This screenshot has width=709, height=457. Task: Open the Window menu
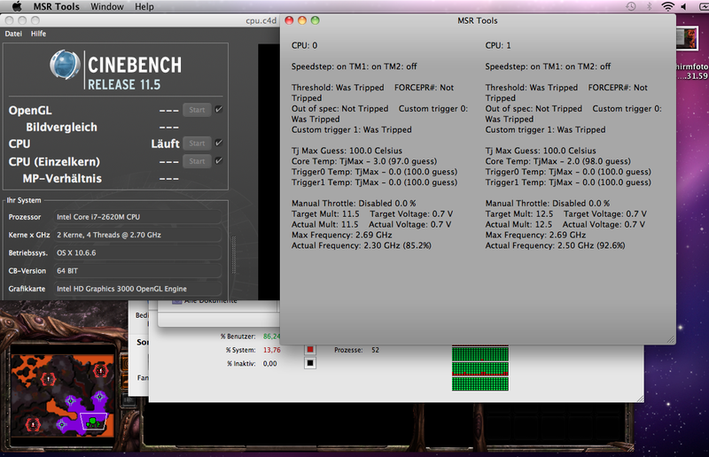click(106, 6)
